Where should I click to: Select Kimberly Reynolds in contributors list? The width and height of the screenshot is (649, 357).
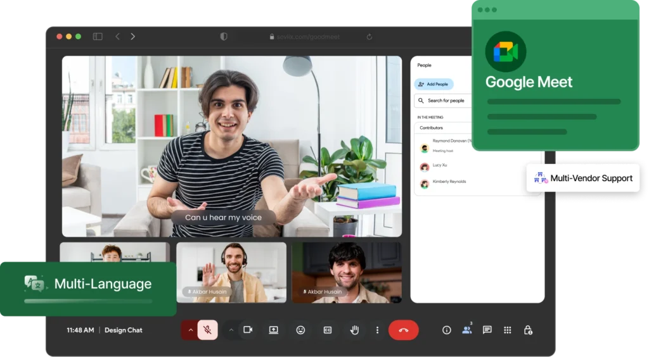pos(449,182)
